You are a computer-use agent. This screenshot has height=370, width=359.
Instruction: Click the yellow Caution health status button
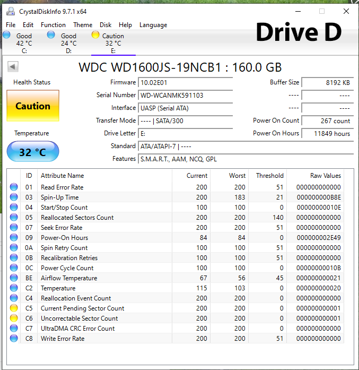[33, 106]
